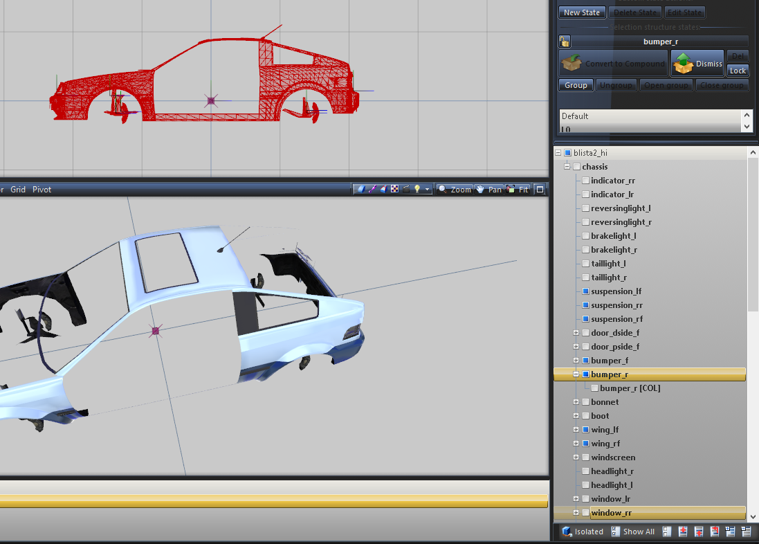Screen dimensions: 759x544
Task: Toggle the lightbulb lighting icon
Action: [417, 190]
